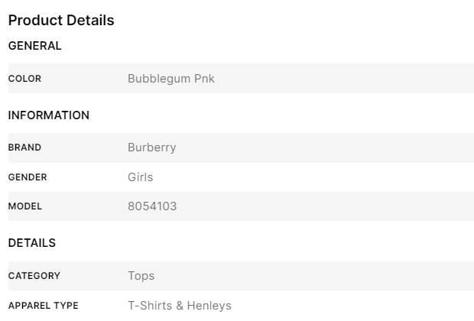The width and height of the screenshot is (474, 321).
Task: Click the DETAILS section header
Action: [x=32, y=243]
